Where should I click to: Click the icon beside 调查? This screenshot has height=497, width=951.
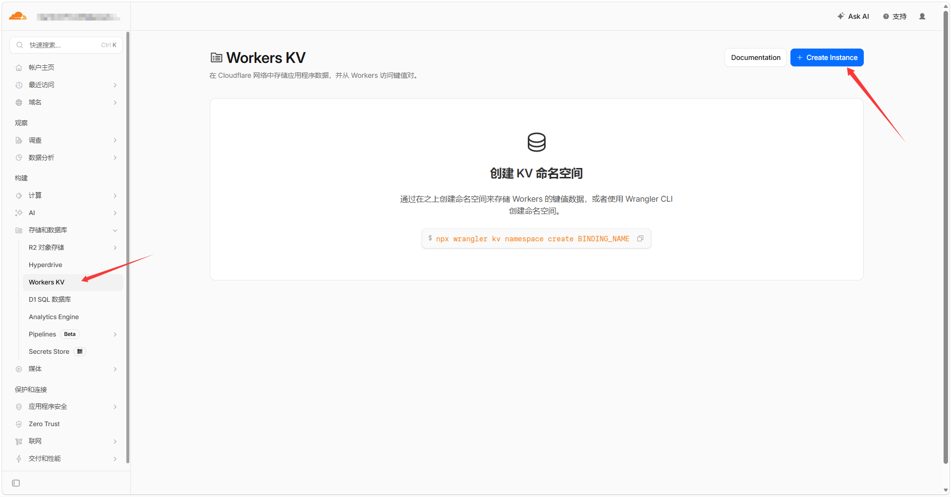pyautogui.click(x=19, y=141)
